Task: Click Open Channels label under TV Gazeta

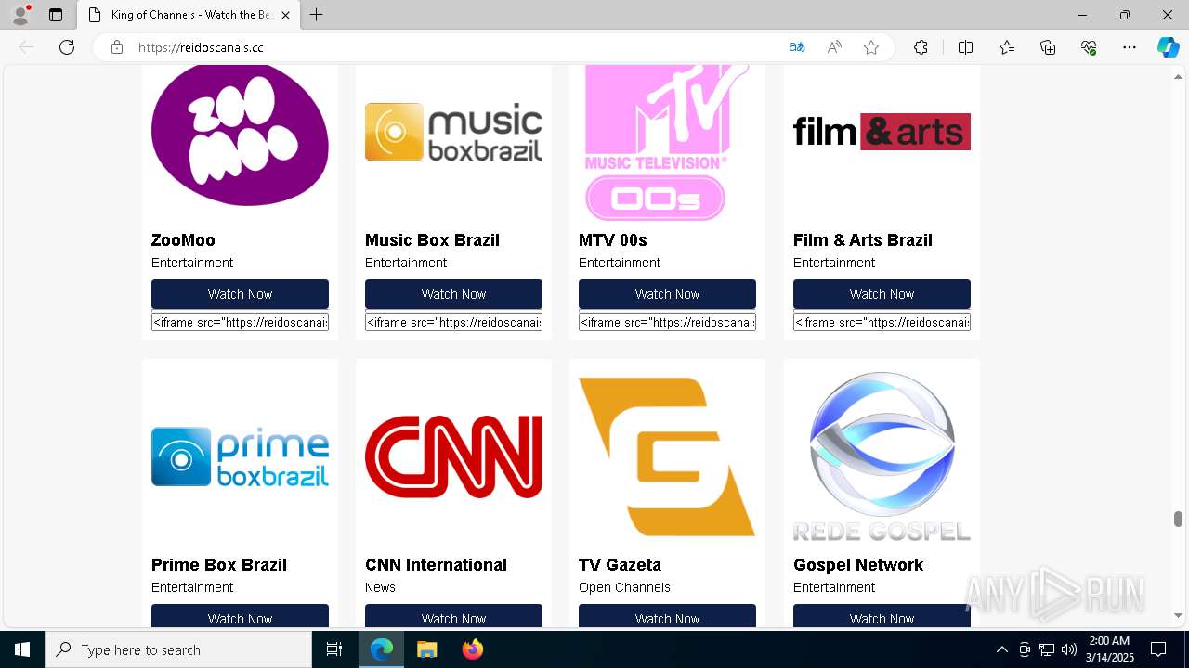Action: (624, 587)
